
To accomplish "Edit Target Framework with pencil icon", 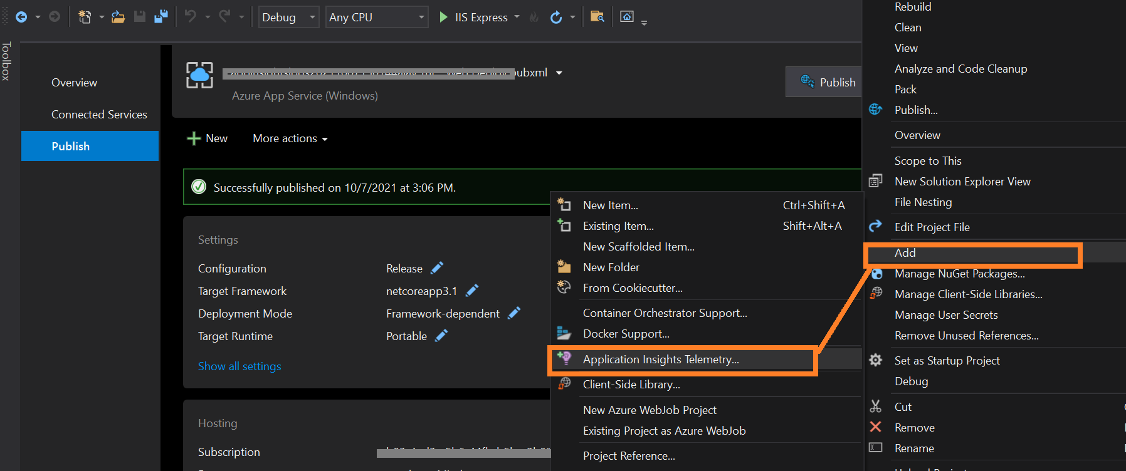I will point(472,291).
